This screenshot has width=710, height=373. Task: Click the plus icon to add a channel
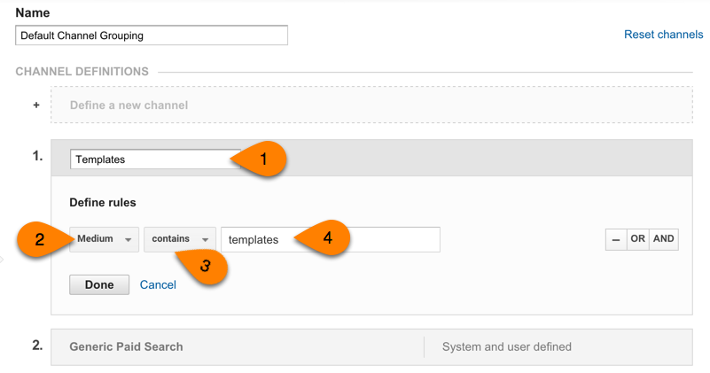[36, 105]
